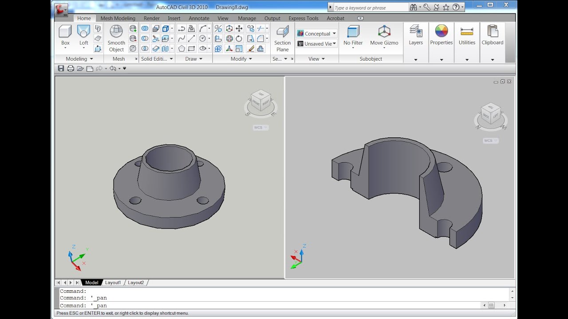
Task: Open Help with the question mark icon
Action: tap(456, 7)
